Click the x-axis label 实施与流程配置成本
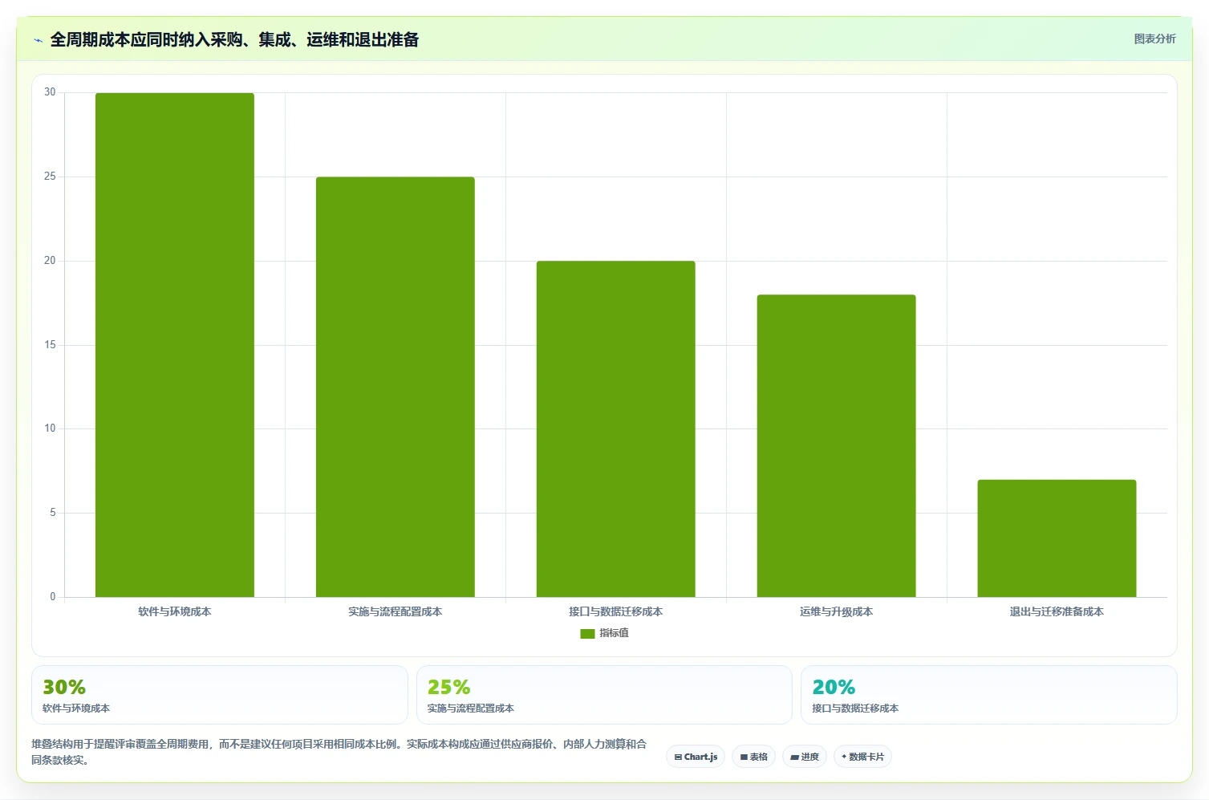This screenshot has width=1209, height=800. coord(396,611)
